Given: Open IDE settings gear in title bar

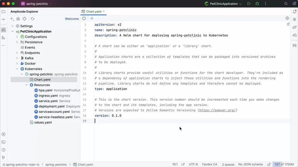Looking at the screenshot, I should pos(294,4).
